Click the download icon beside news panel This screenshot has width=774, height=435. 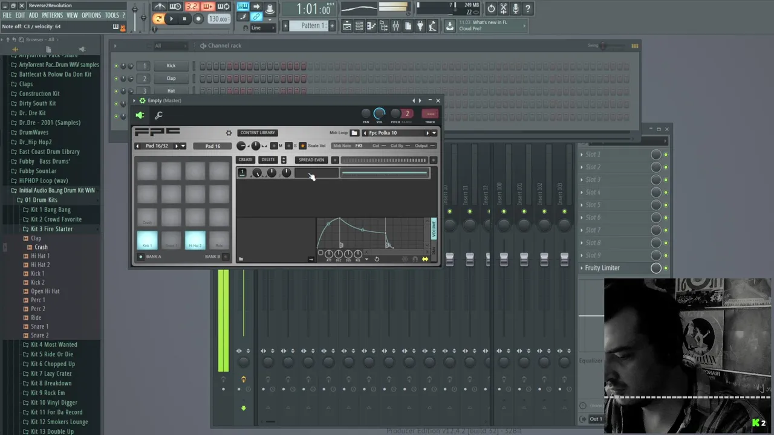(x=449, y=26)
